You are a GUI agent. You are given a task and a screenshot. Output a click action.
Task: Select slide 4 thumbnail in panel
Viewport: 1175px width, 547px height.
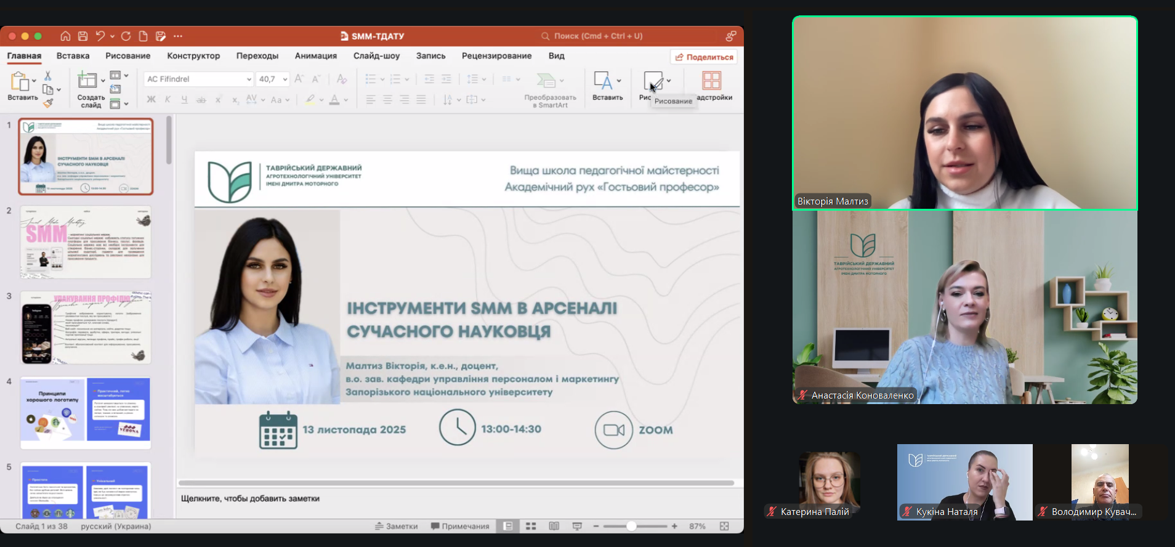[x=86, y=413]
